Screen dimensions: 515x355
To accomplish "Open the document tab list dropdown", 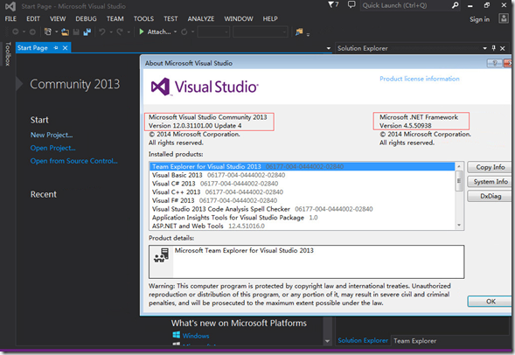I will [x=329, y=48].
